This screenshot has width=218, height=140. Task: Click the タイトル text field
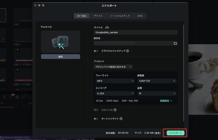[135, 32]
